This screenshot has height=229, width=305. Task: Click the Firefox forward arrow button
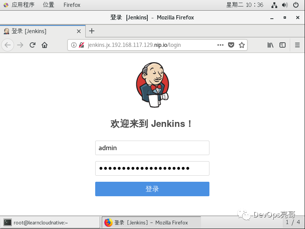tap(20, 45)
